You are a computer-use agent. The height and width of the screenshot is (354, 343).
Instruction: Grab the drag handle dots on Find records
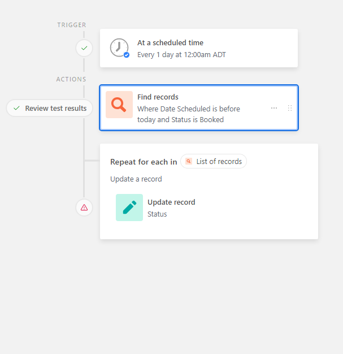(290, 108)
